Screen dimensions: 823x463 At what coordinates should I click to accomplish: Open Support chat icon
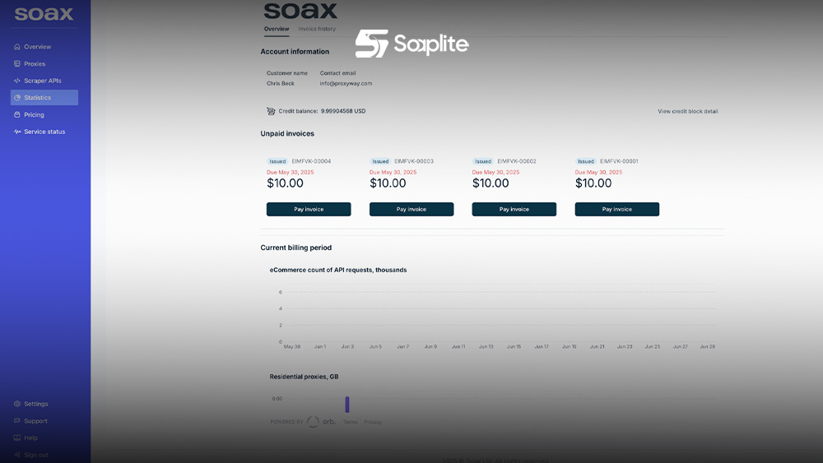[x=17, y=421]
